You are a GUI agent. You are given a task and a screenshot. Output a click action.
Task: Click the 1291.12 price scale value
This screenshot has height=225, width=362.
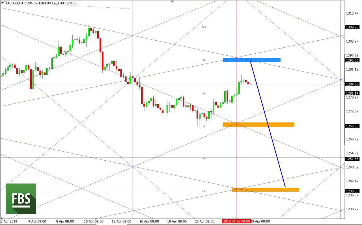(352, 69)
